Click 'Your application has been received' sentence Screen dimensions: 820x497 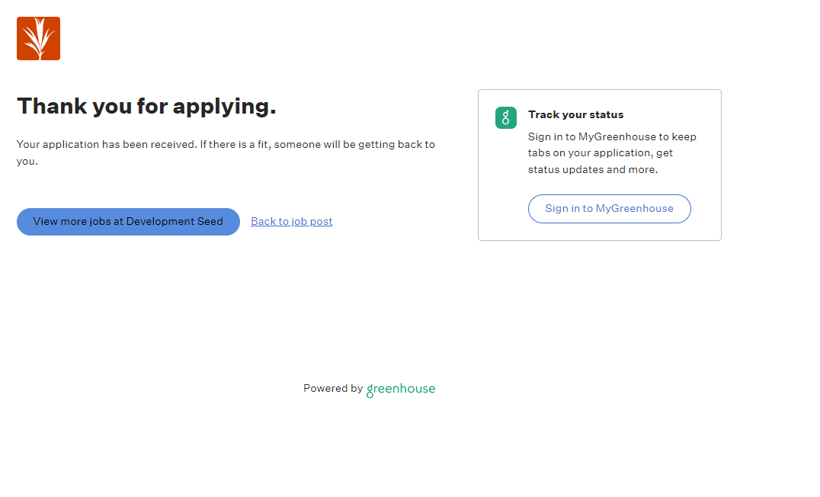click(x=107, y=145)
